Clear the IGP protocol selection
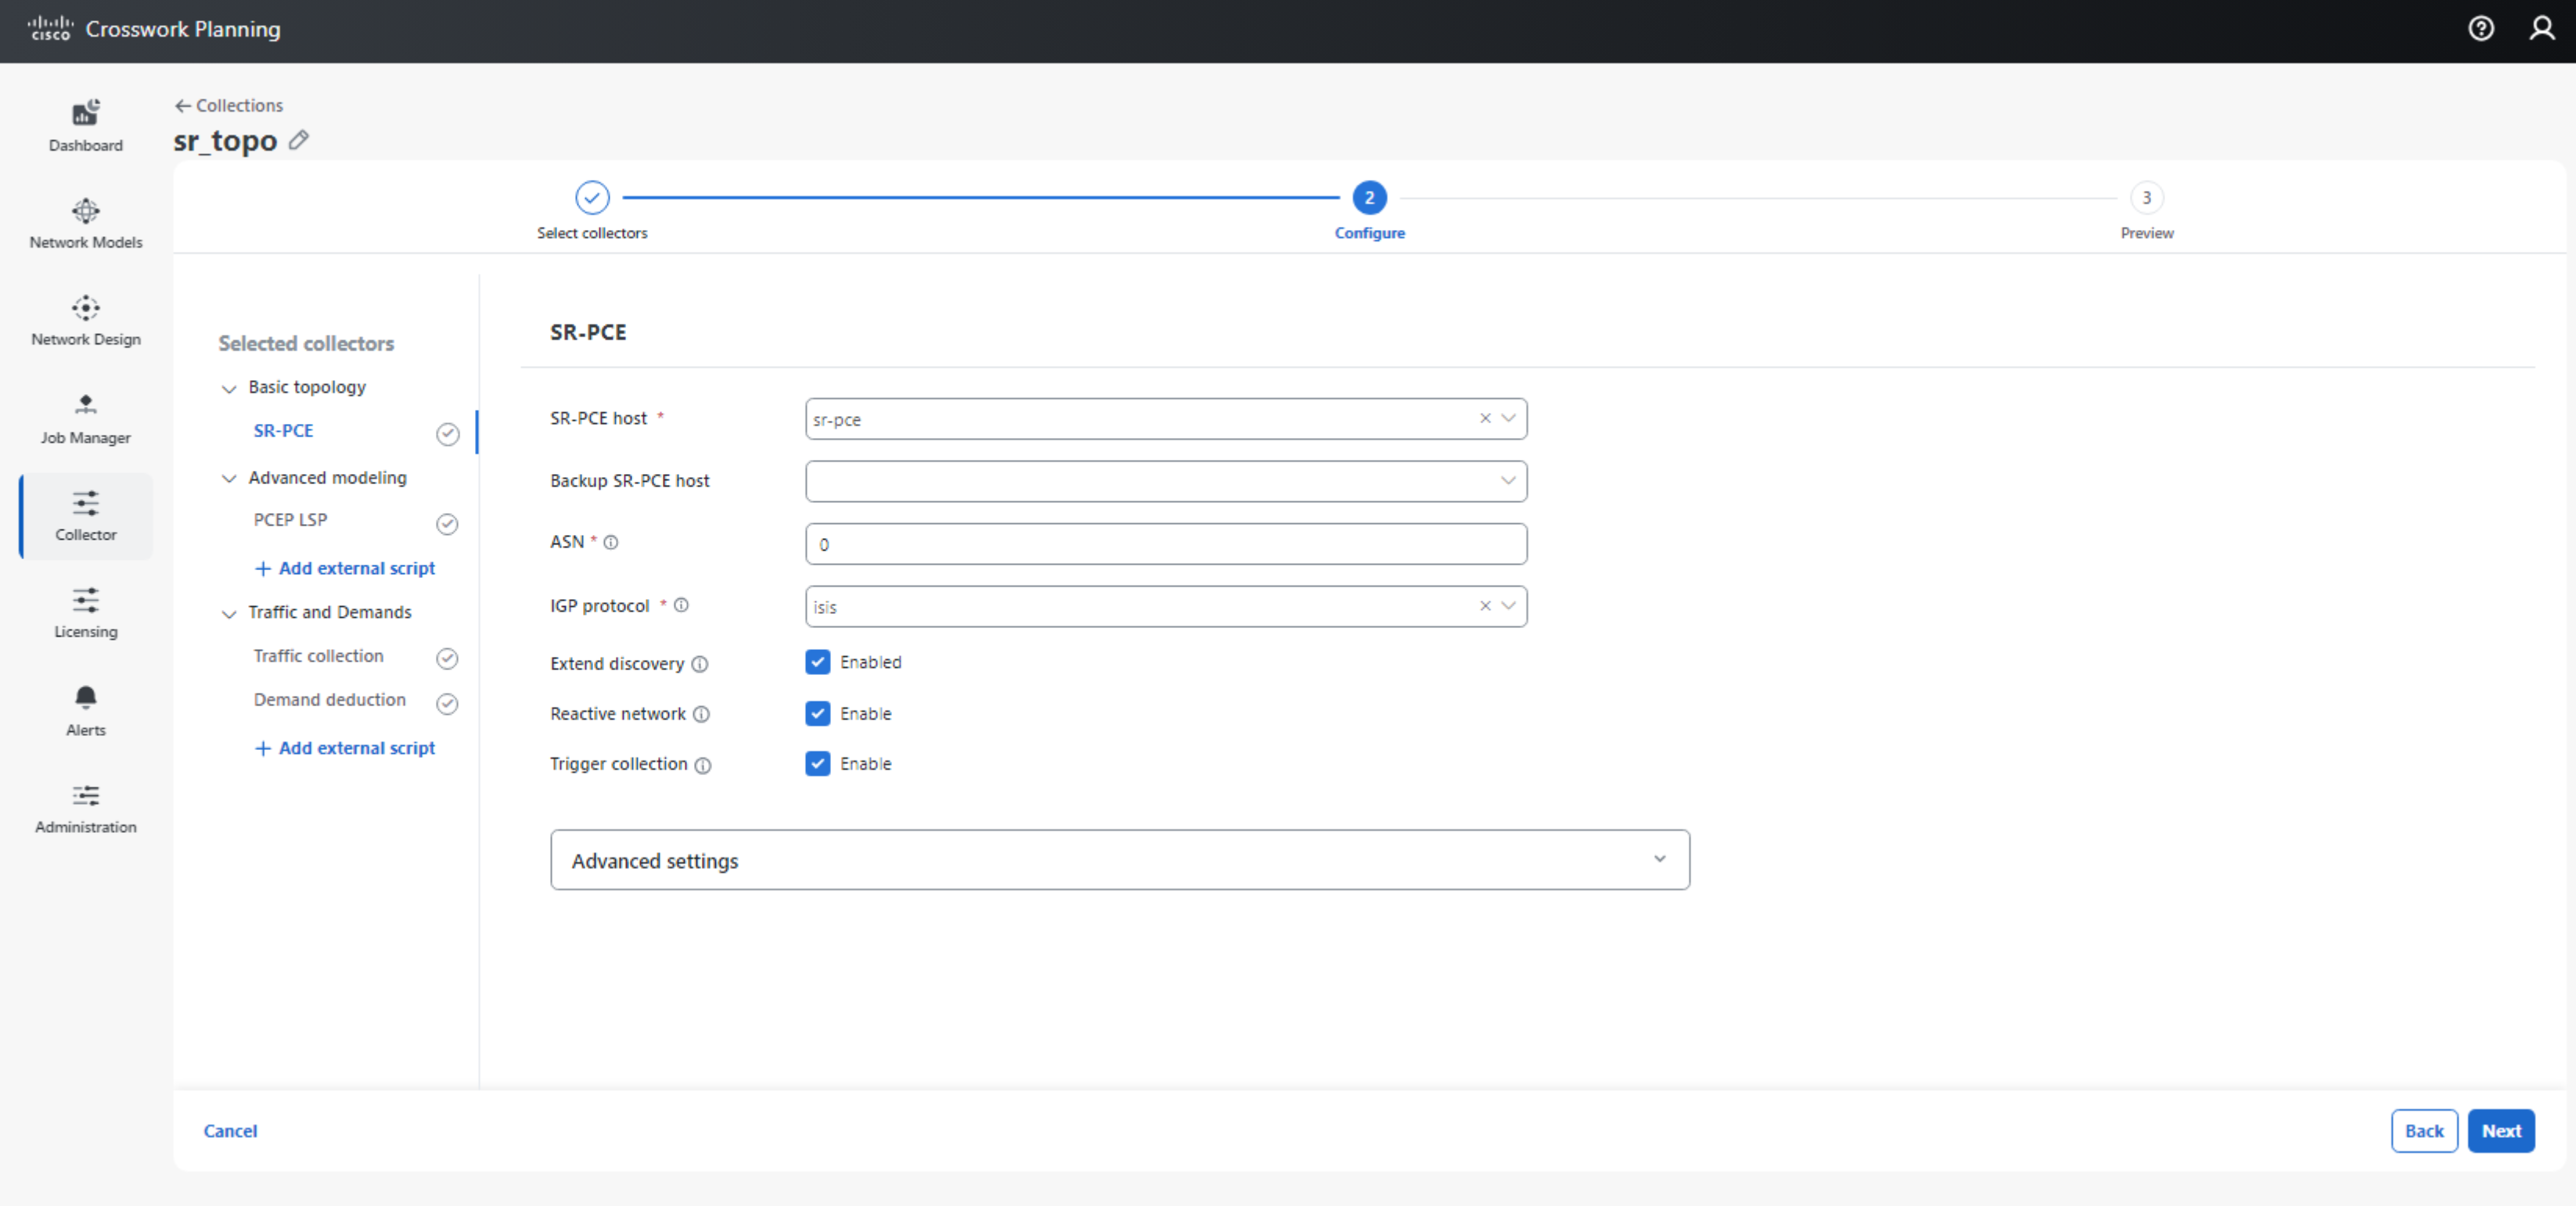Image resolution: width=2576 pixels, height=1206 pixels. coord(1485,605)
